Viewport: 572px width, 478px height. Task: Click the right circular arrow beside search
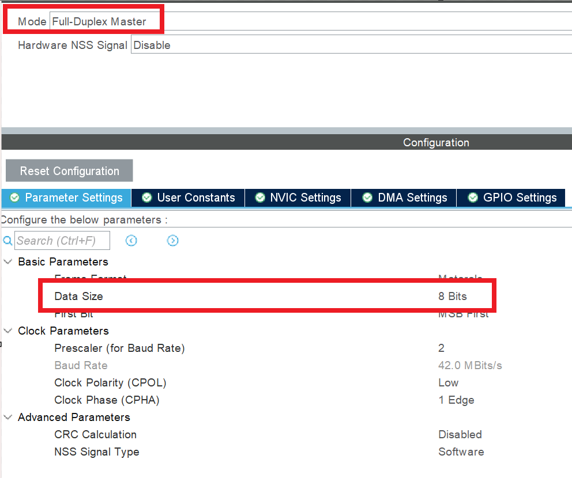pos(172,240)
